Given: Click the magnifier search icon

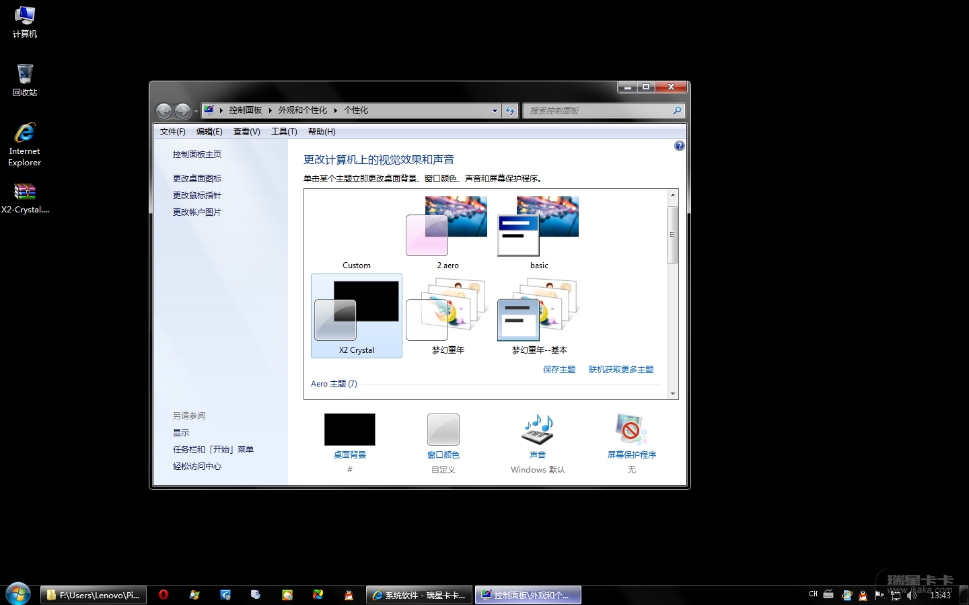Looking at the screenshot, I should (x=677, y=111).
